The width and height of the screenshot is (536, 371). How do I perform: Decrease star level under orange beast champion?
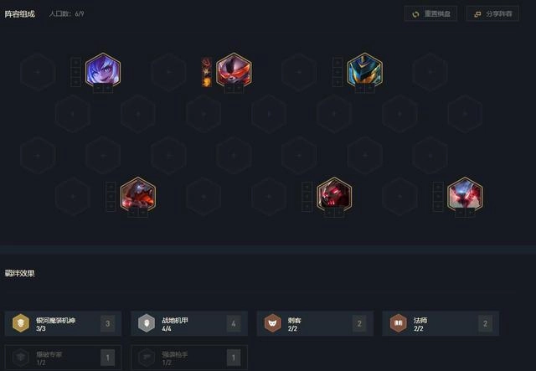[133, 213]
